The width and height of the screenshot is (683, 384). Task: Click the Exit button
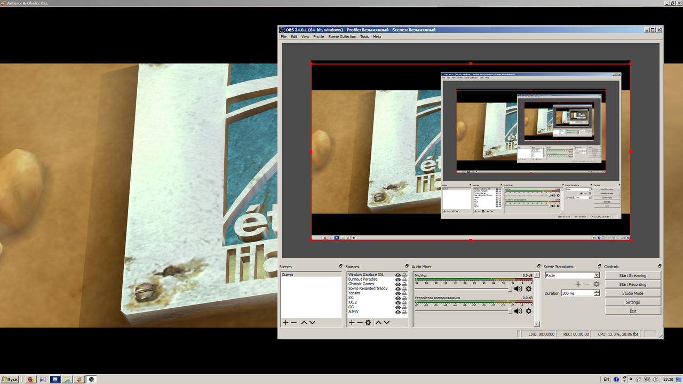(x=632, y=311)
